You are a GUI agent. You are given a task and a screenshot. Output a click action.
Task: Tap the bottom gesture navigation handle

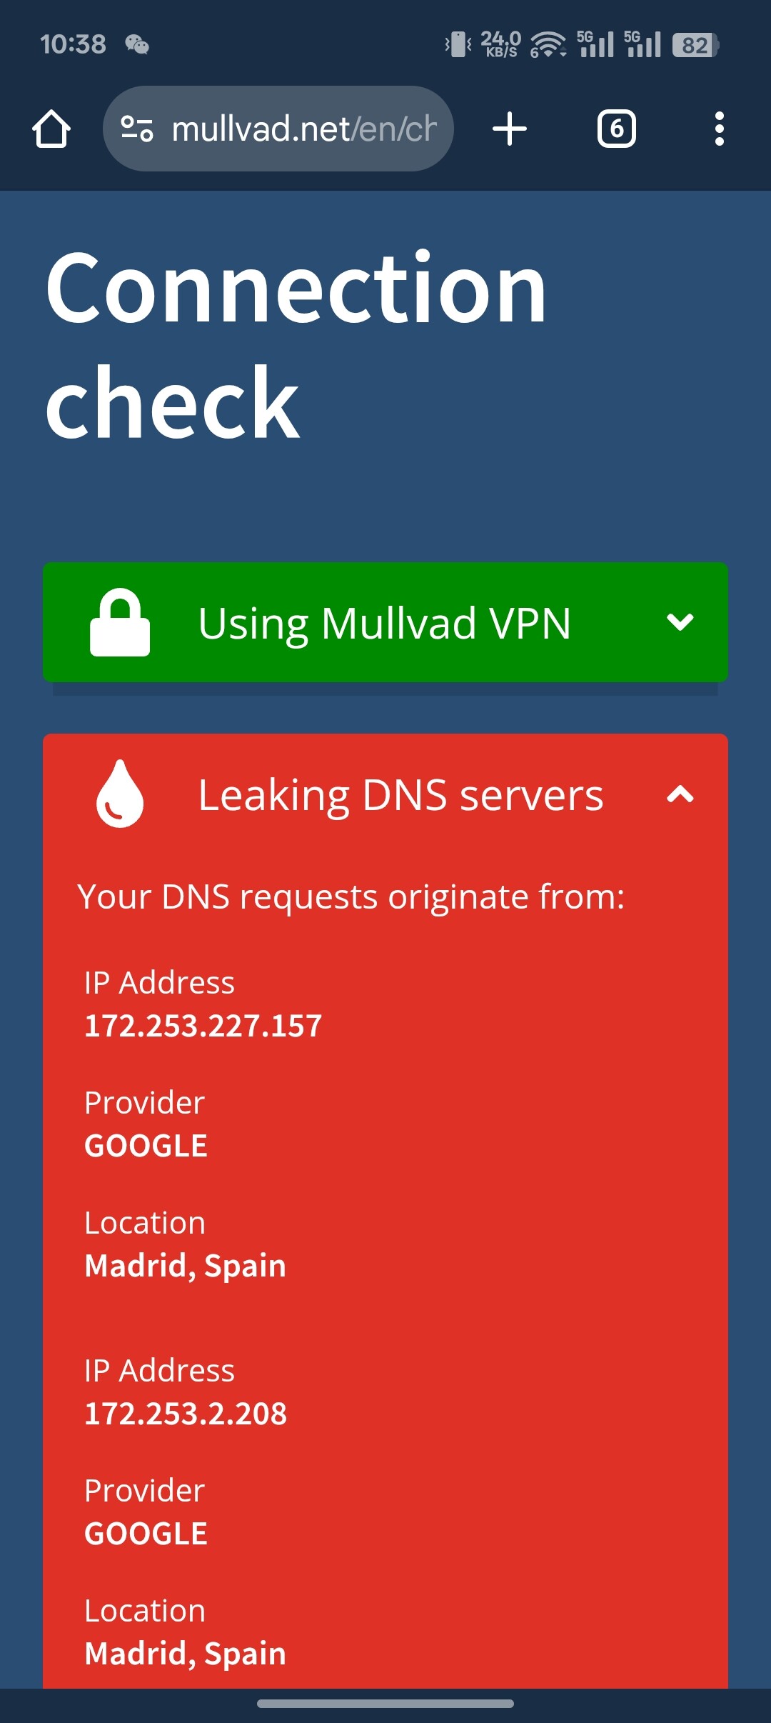click(385, 1704)
